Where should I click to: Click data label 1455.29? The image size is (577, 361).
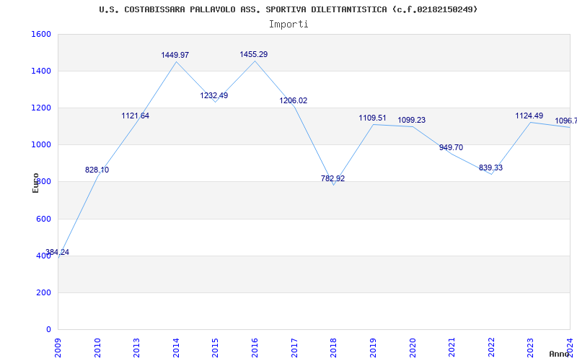click(254, 55)
